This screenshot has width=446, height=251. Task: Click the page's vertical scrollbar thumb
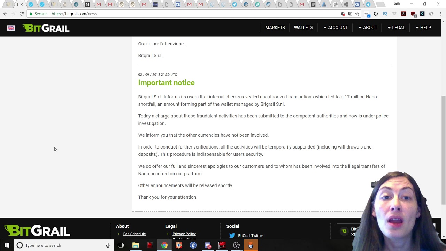[x=443, y=150]
